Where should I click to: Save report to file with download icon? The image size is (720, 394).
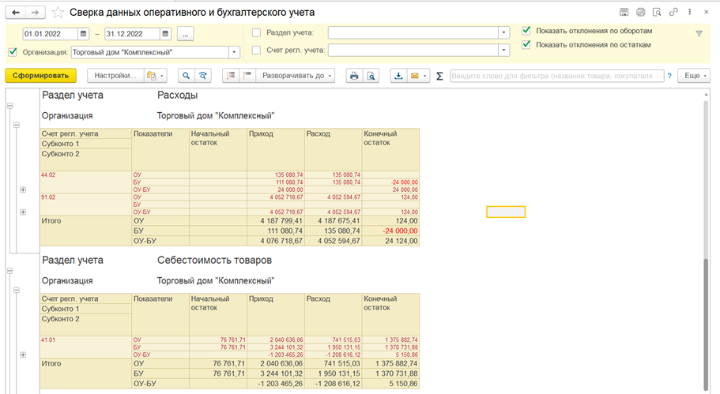coord(398,76)
